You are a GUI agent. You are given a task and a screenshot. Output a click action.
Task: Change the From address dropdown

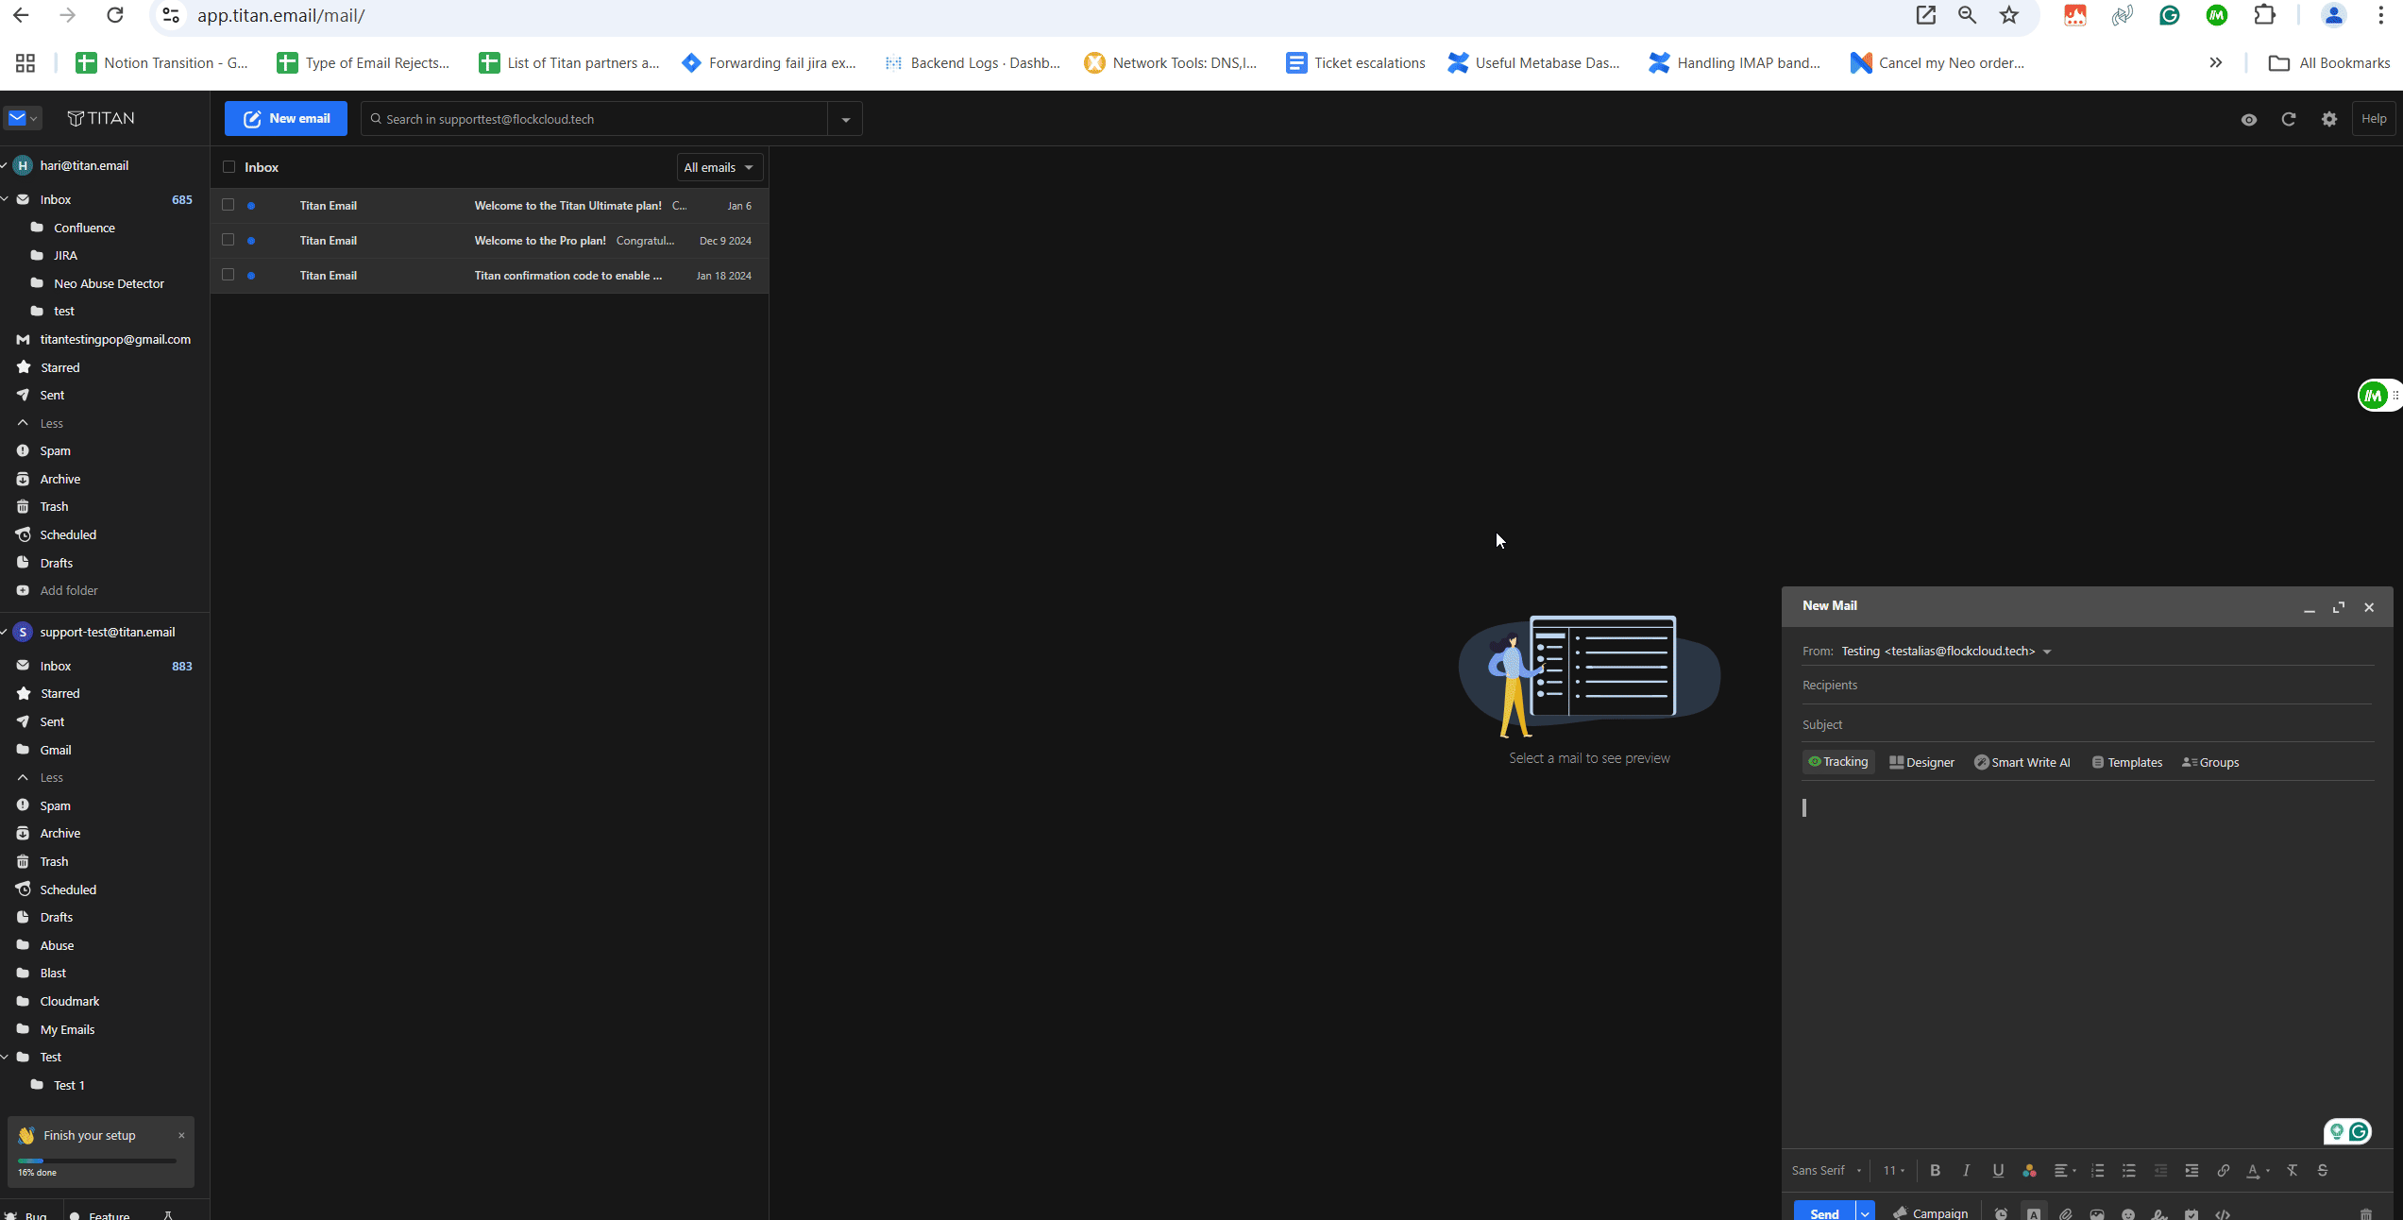[x=2047, y=652]
